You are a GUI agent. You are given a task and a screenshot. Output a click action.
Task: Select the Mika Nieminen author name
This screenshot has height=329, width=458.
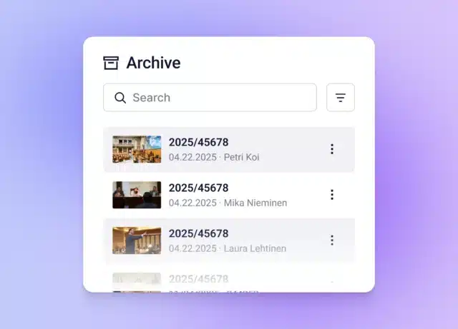point(255,203)
